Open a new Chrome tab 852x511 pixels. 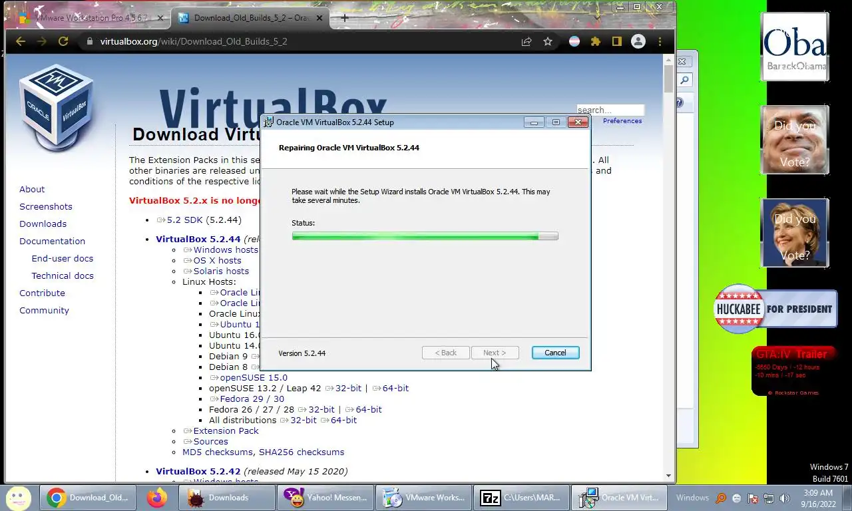344,18
